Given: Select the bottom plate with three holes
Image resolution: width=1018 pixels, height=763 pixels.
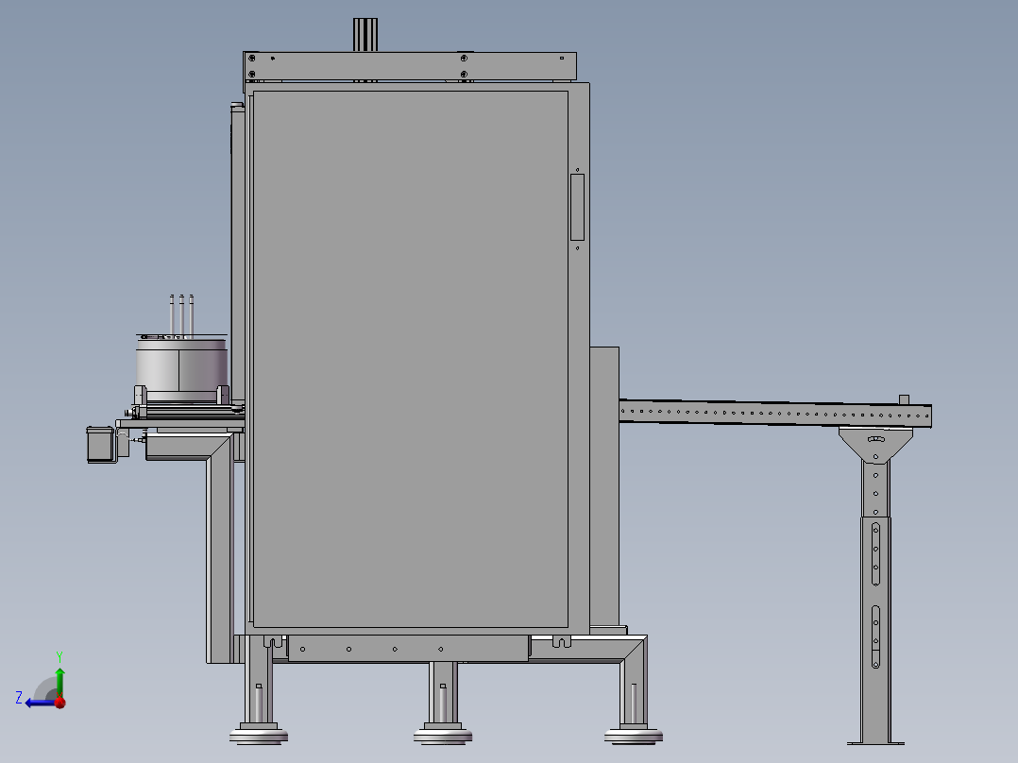Looking at the screenshot, I should click(408, 648).
